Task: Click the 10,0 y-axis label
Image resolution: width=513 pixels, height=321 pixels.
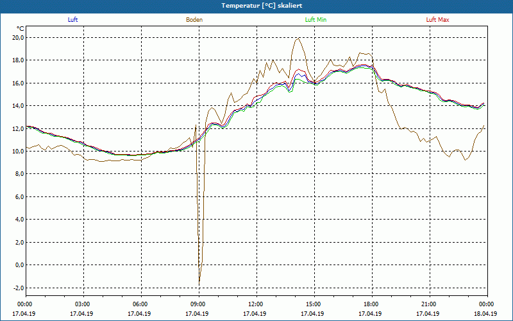Action: 19,152
